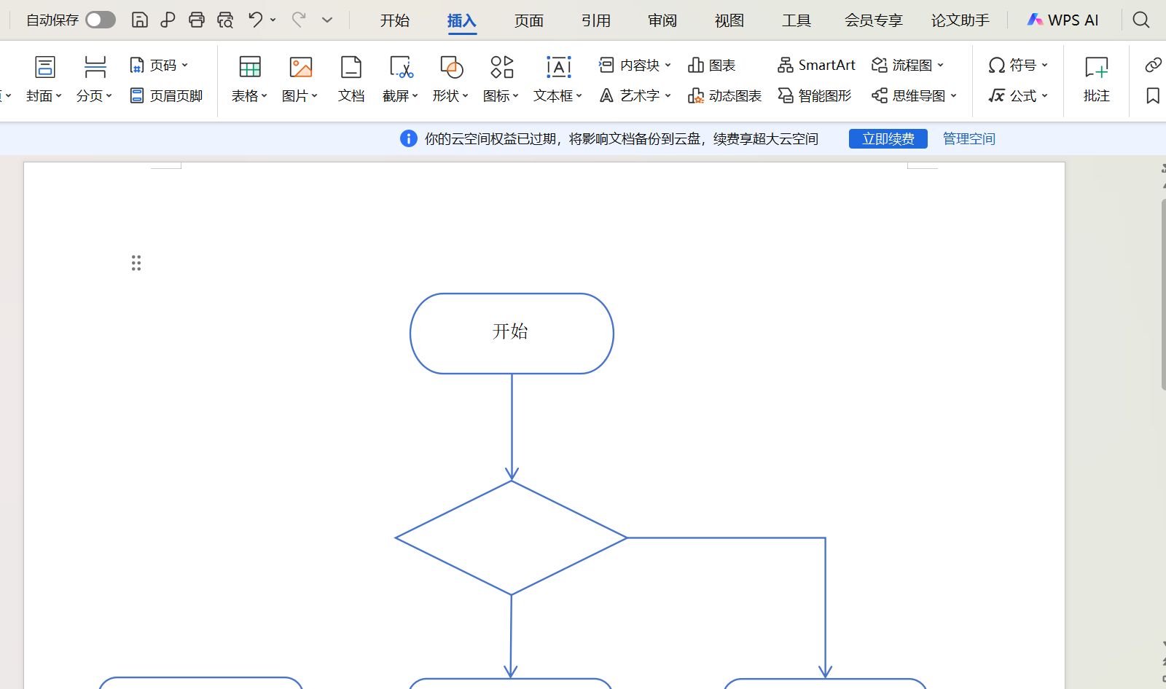1166x689 pixels.
Task: Open the 页码 dropdown
Action: [x=159, y=66]
